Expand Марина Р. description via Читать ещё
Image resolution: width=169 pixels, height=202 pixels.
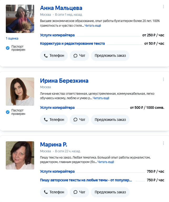[x=106, y=162]
